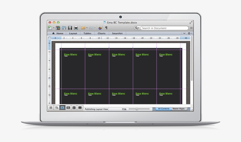Viewport: 241px width, 142px height.
Task: Switch to the Home tab
Action: (58, 33)
